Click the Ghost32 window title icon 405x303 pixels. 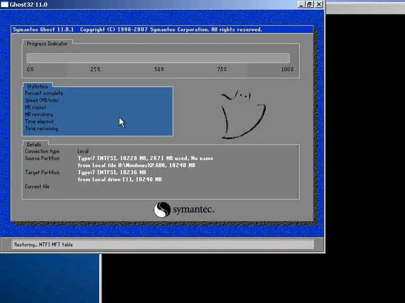point(5,5)
